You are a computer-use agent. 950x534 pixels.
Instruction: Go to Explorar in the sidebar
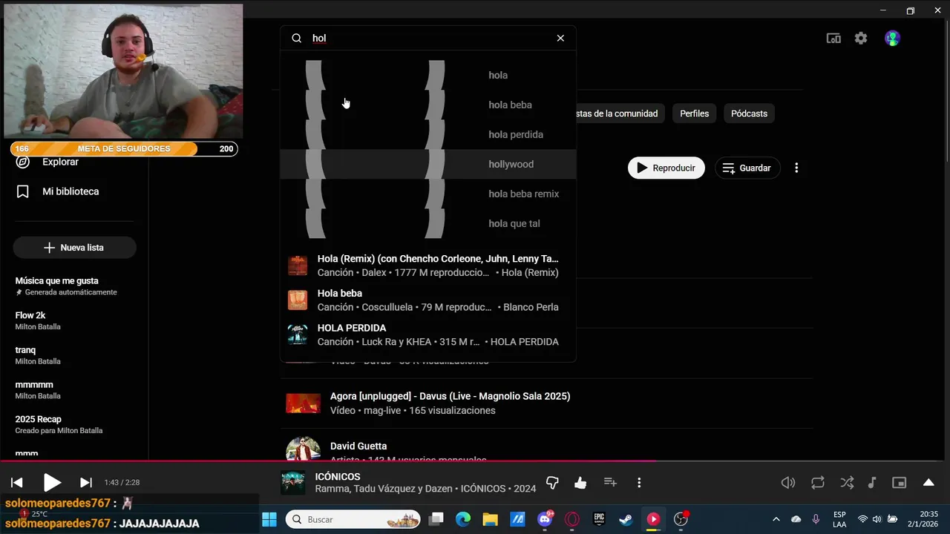(60, 162)
